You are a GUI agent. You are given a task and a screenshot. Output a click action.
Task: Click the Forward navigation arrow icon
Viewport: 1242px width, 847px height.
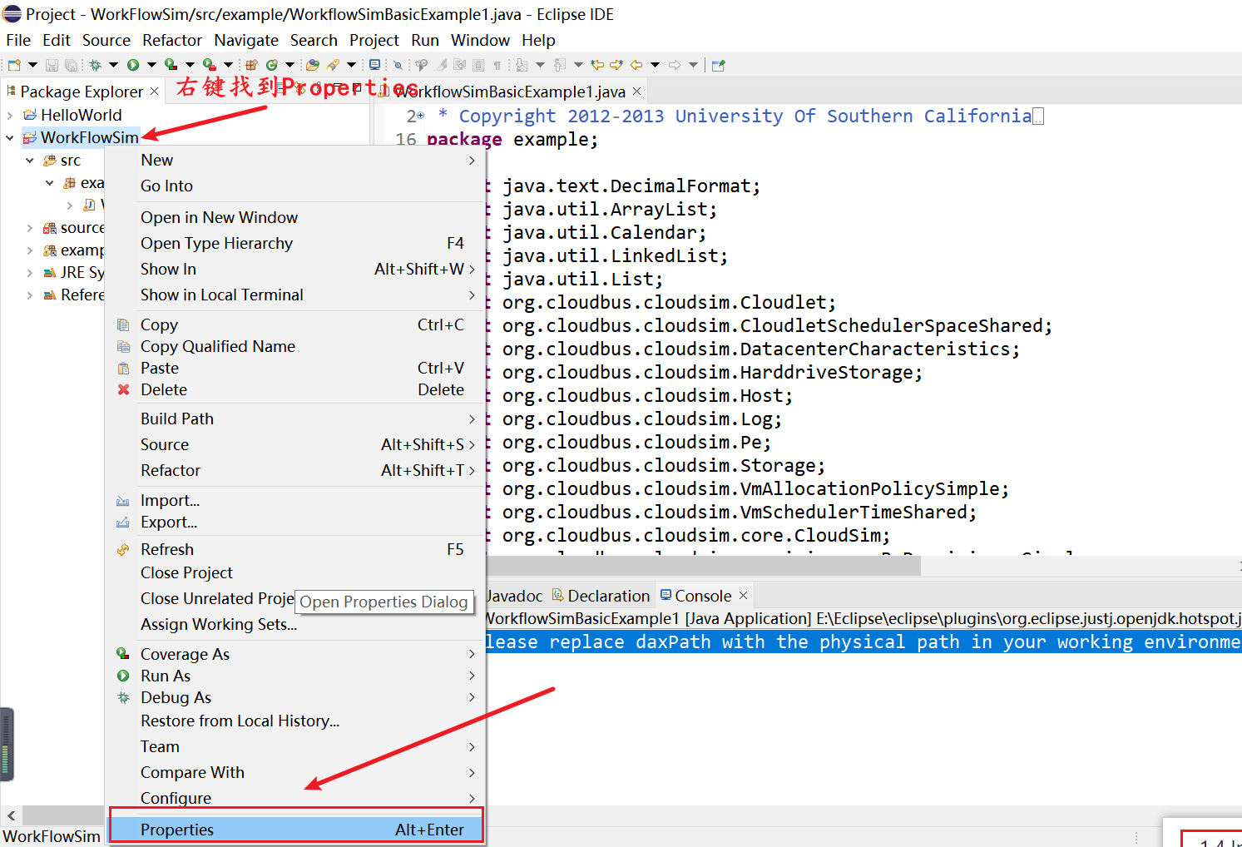point(675,65)
